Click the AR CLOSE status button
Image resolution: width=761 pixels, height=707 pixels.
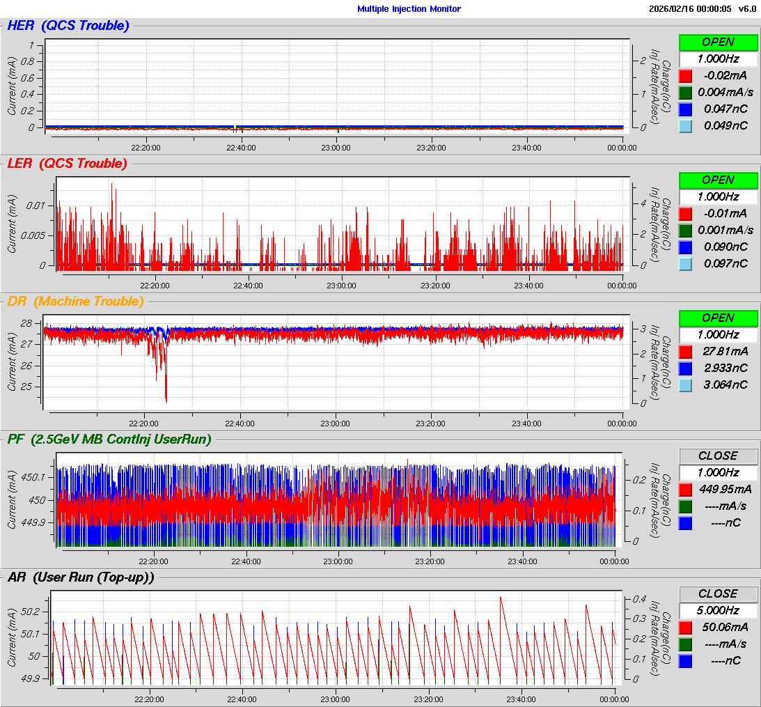(x=718, y=593)
